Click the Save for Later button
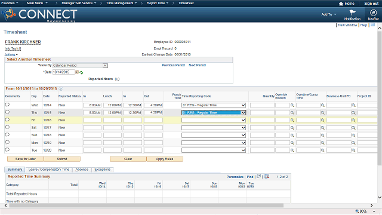This screenshot has height=215, width=382. [x=25, y=159]
